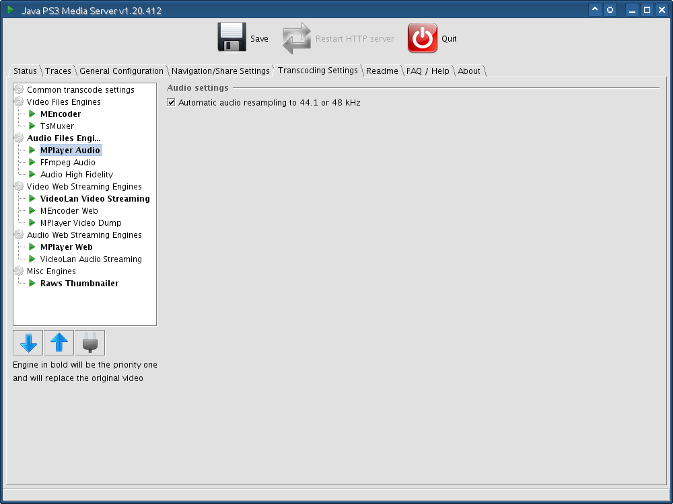673x504 pixels.
Task: Click green play icon beside VideoLan Audio Streaming
Action: (32, 259)
